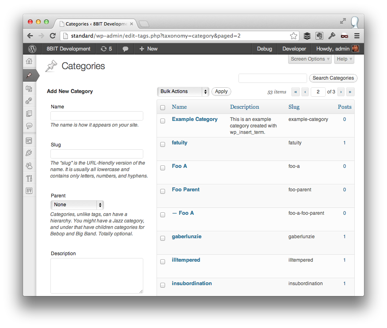Open the Plugins plug sidebar icon

click(x=29, y=153)
